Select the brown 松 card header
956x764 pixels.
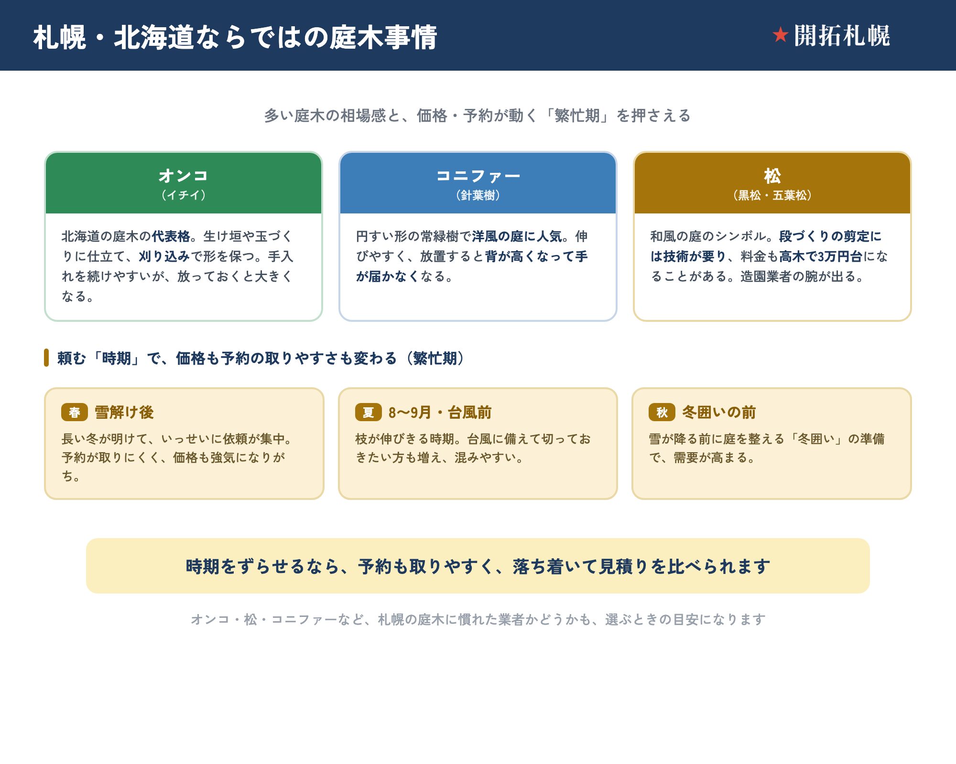pyautogui.click(x=772, y=183)
